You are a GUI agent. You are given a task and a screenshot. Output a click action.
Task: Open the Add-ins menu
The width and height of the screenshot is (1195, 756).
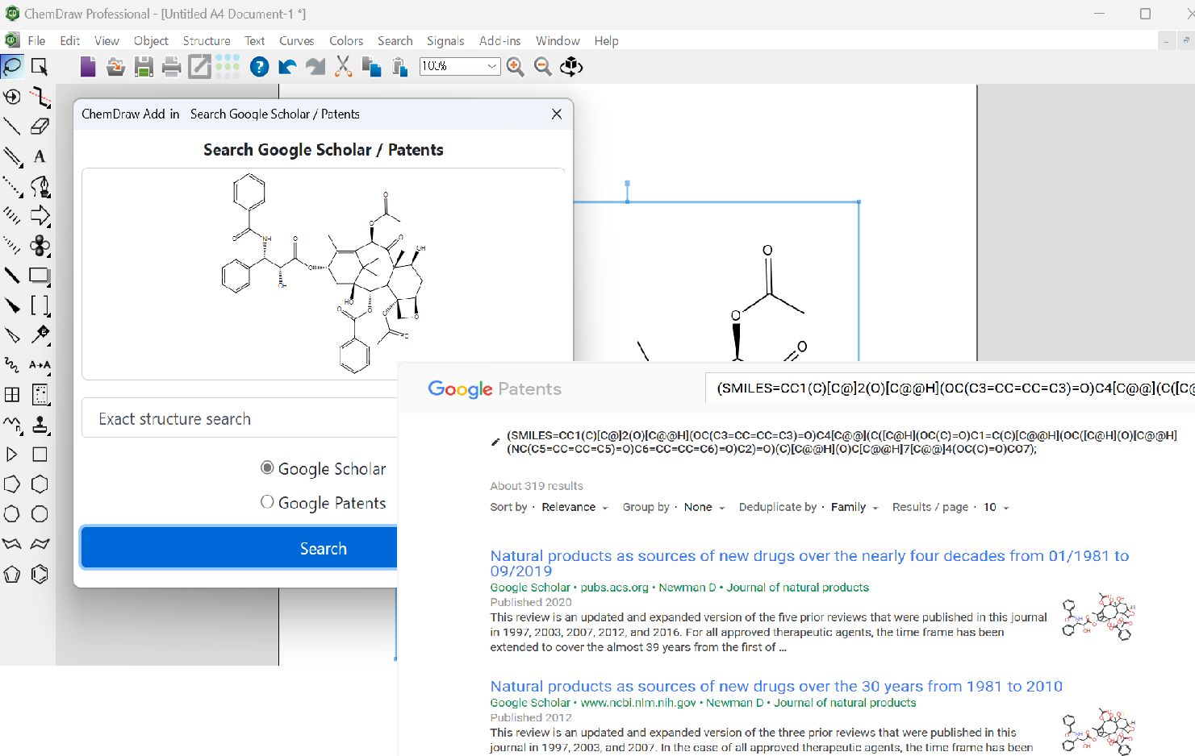coord(499,41)
